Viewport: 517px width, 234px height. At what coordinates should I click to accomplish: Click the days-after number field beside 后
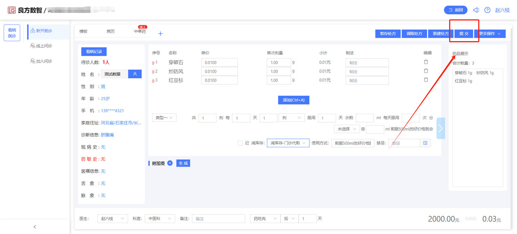click(x=308, y=218)
